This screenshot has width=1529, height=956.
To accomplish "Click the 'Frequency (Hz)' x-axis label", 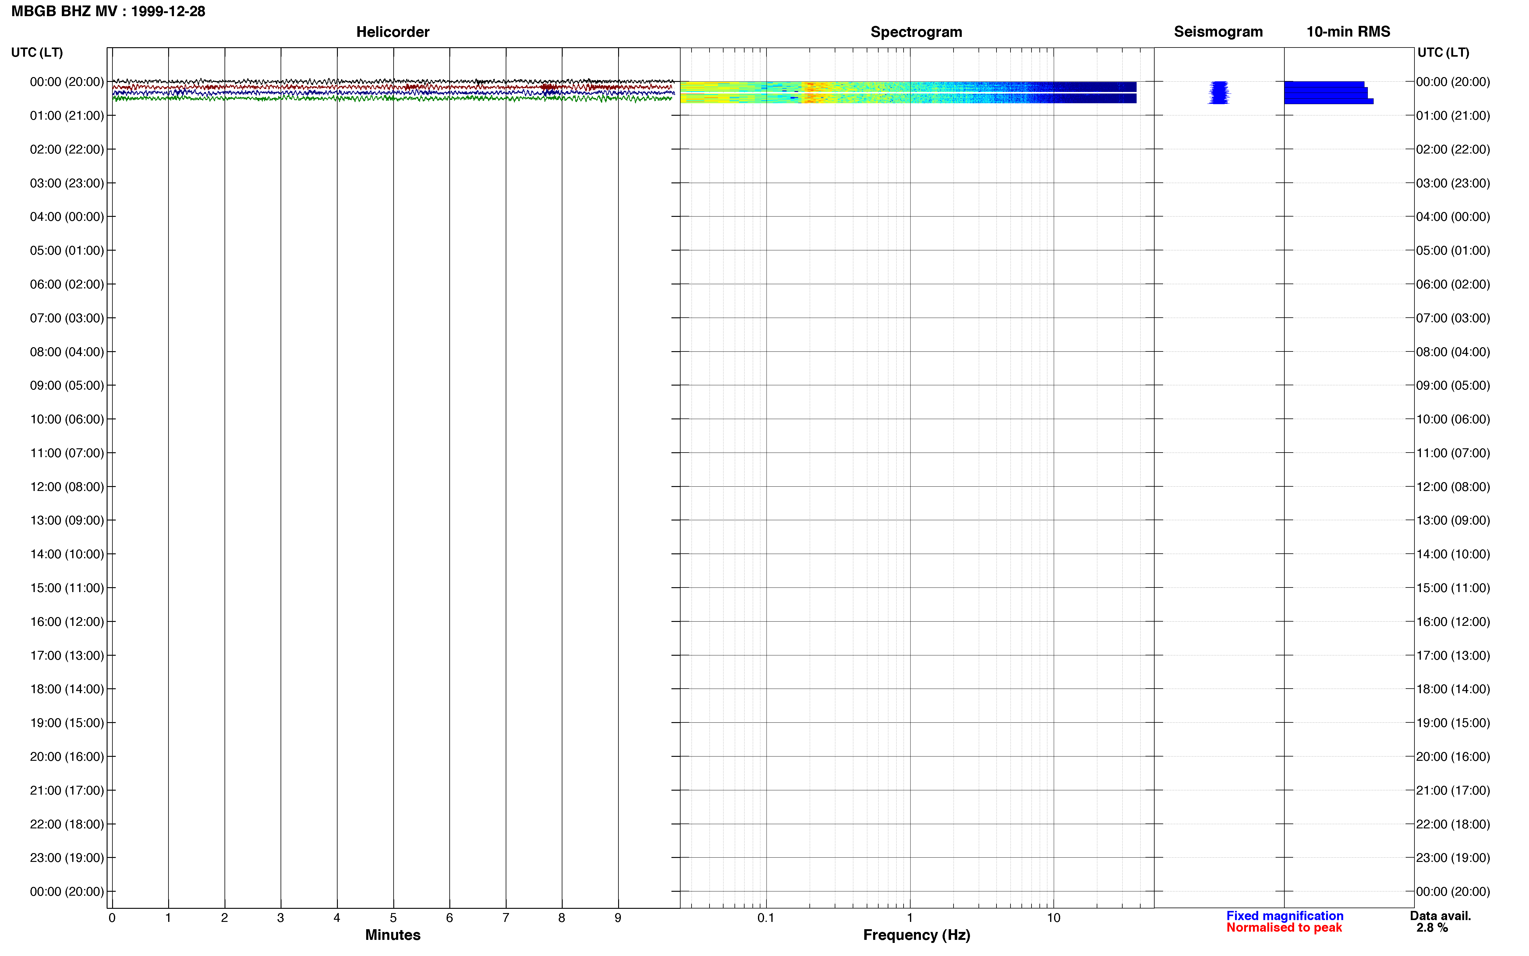I will pos(916,935).
